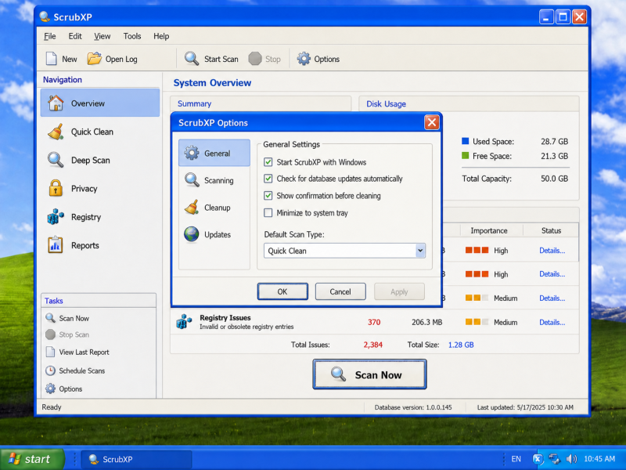This screenshot has width=626, height=470.
Task: Click Database version text in status bar
Action: pyautogui.click(x=413, y=407)
